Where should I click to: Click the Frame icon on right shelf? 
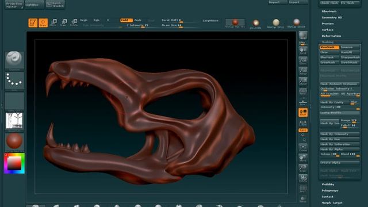[303, 148]
